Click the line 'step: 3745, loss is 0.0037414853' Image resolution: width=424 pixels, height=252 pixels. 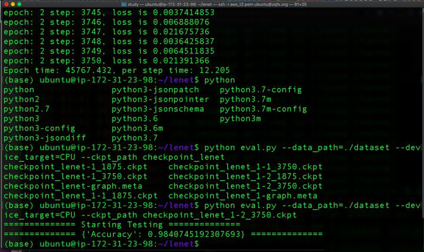[x=132, y=12]
